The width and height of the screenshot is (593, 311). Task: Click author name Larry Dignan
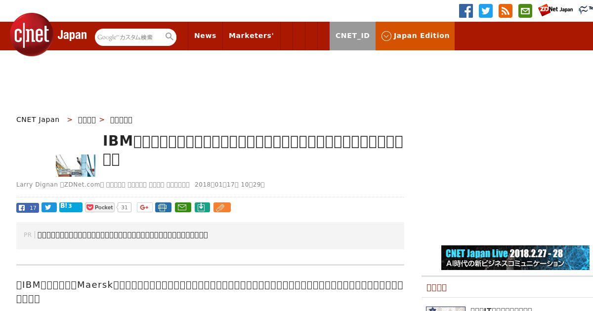coord(37,185)
